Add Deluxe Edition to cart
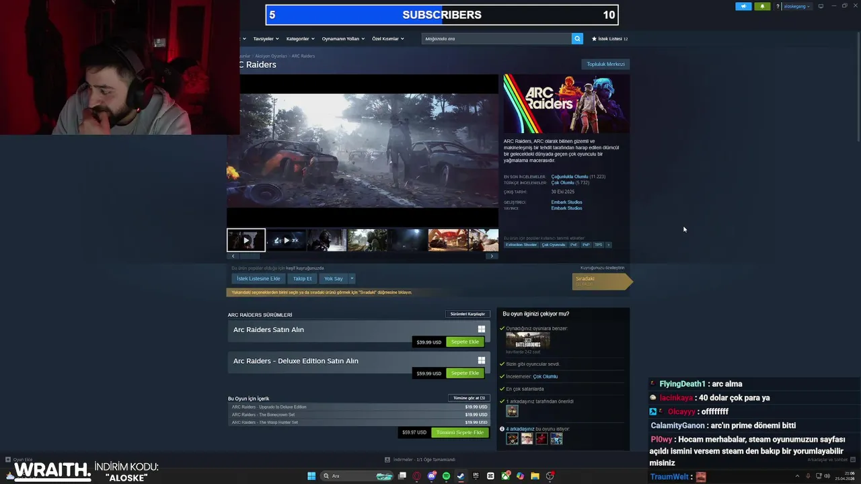Screen dimensions: 861x484 point(465,372)
